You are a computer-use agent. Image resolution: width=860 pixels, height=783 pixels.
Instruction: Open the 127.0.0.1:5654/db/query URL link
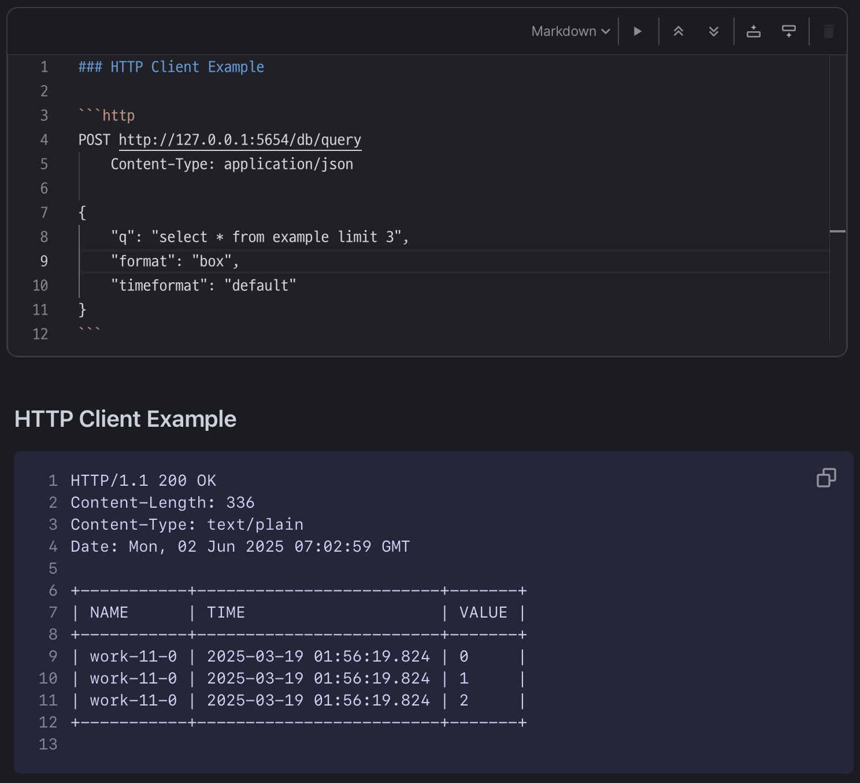click(239, 140)
